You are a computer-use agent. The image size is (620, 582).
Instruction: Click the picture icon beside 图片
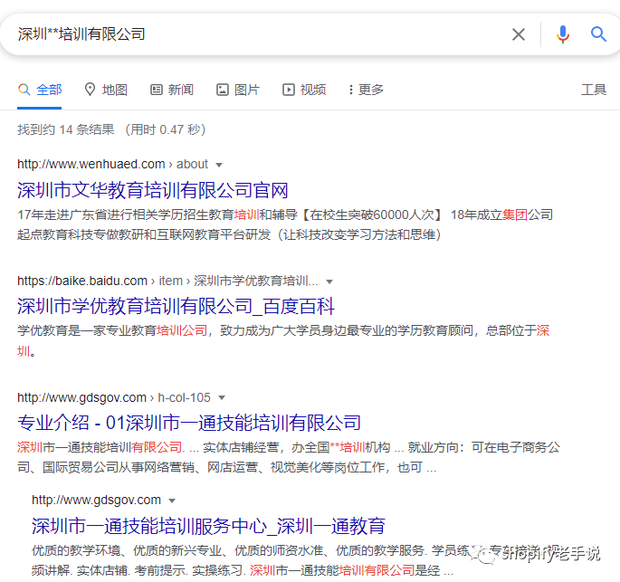pos(223,90)
